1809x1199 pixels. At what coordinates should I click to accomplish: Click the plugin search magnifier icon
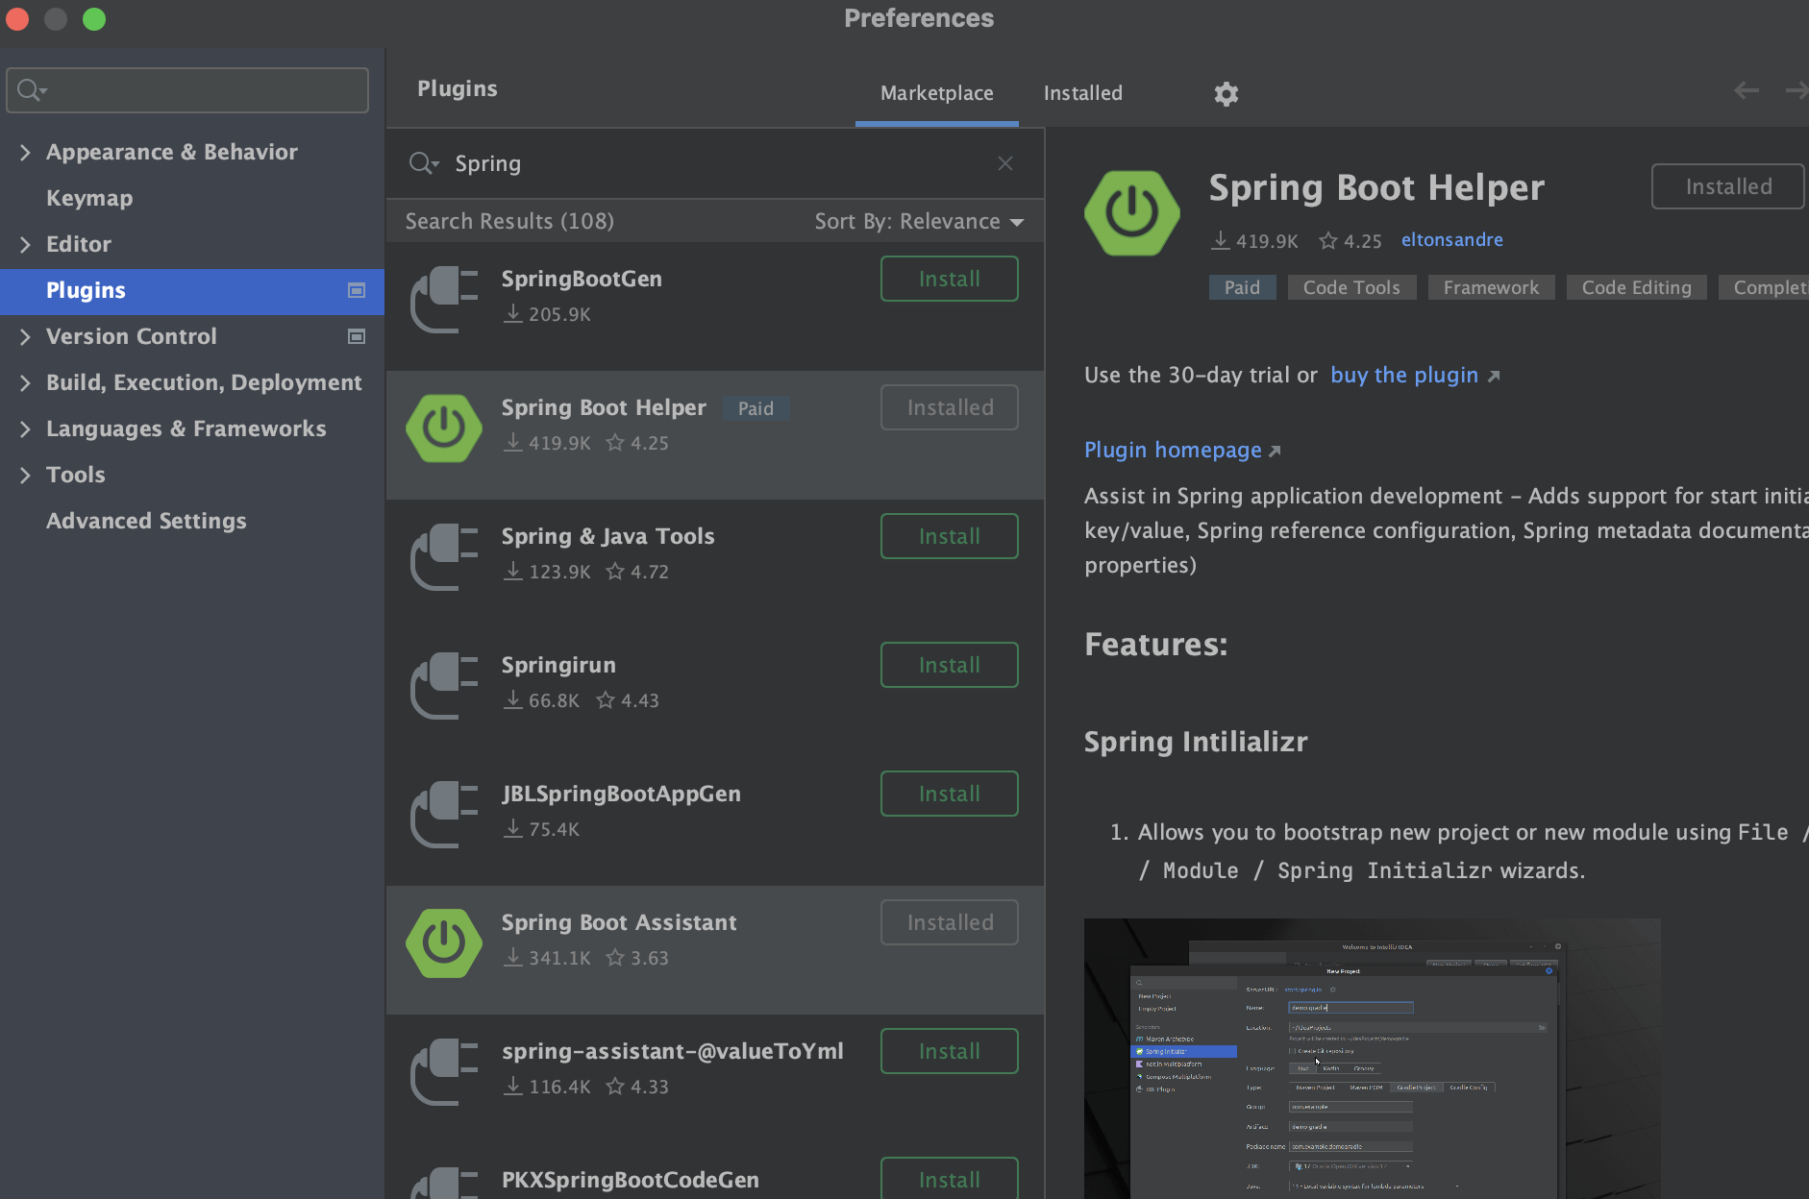[x=424, y=163]
